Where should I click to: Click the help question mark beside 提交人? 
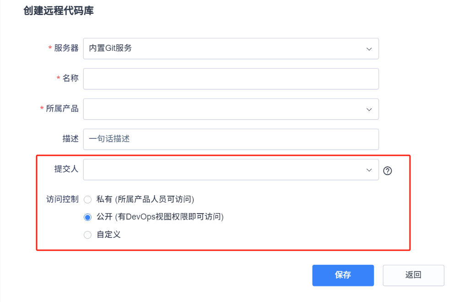388,171
